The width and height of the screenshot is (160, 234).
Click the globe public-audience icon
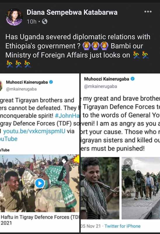[x=45, y=22]
